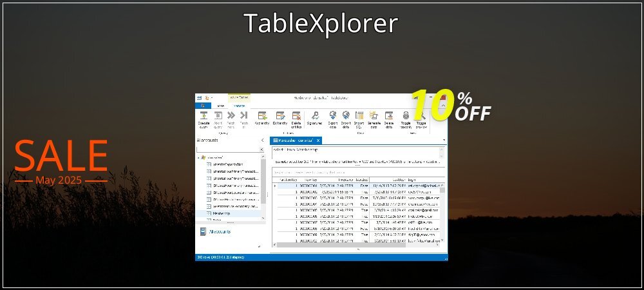644x290 pixels.
Task: Collapse the All accounts side panel
Action: (263, 140)
